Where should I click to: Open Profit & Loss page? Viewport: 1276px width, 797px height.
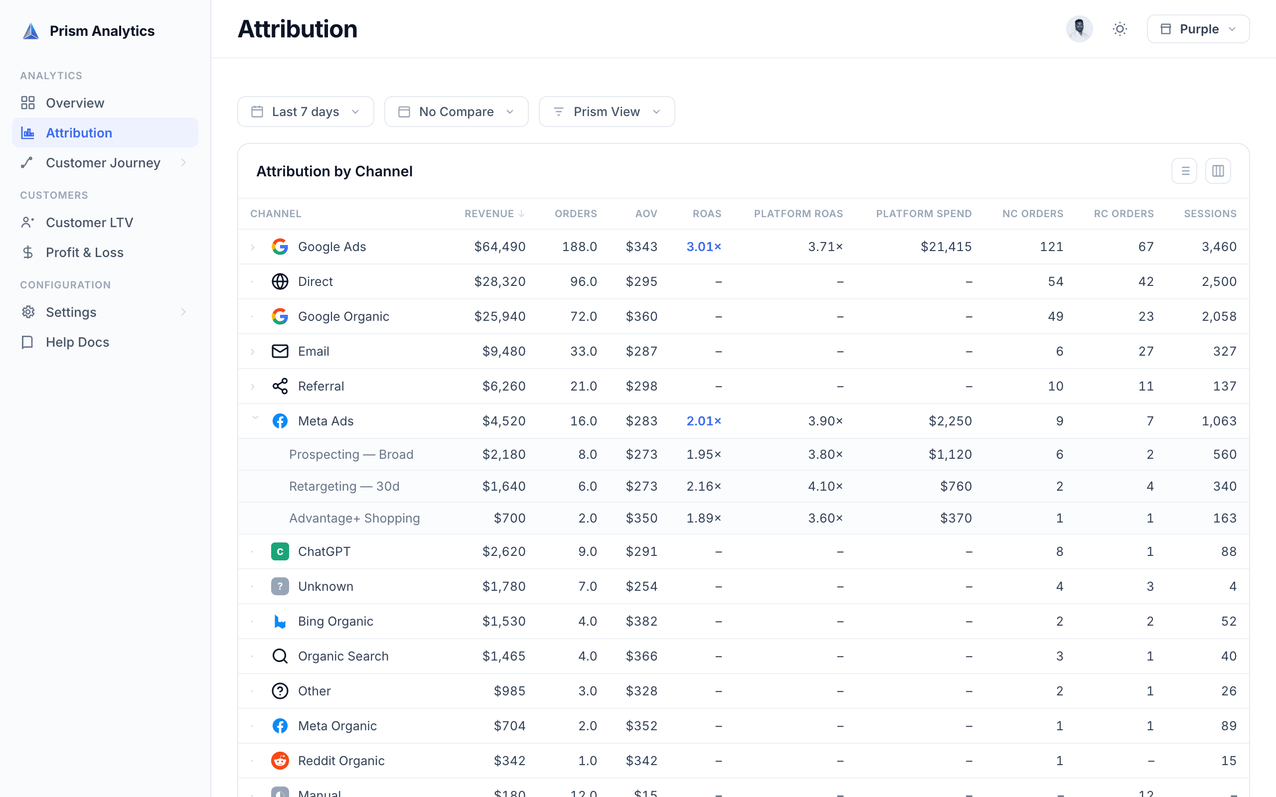tap(105, 253)
